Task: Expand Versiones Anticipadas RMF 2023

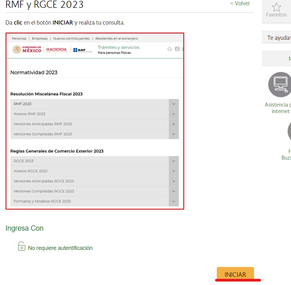Action: (174, 124)
